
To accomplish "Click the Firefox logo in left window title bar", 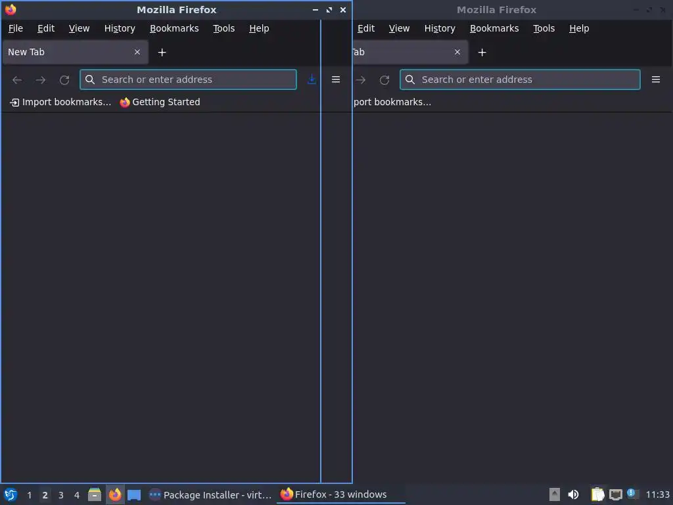I will point(11,9).
